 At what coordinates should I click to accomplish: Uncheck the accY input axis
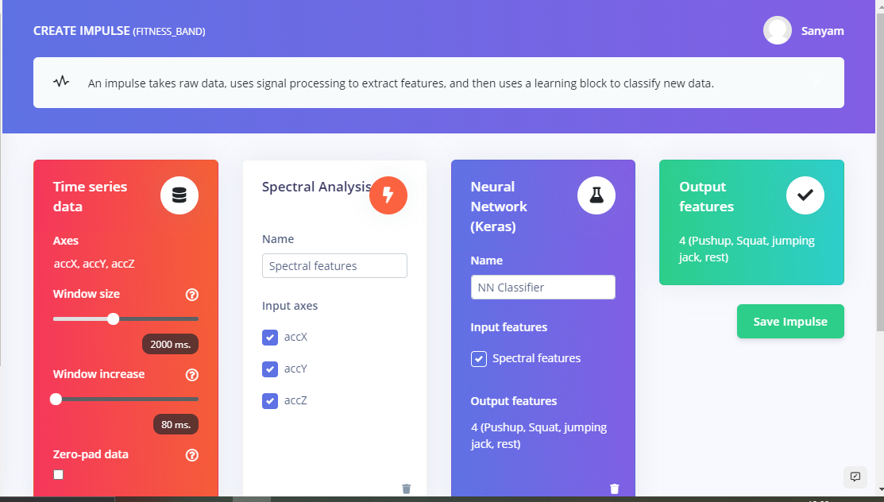270,369
